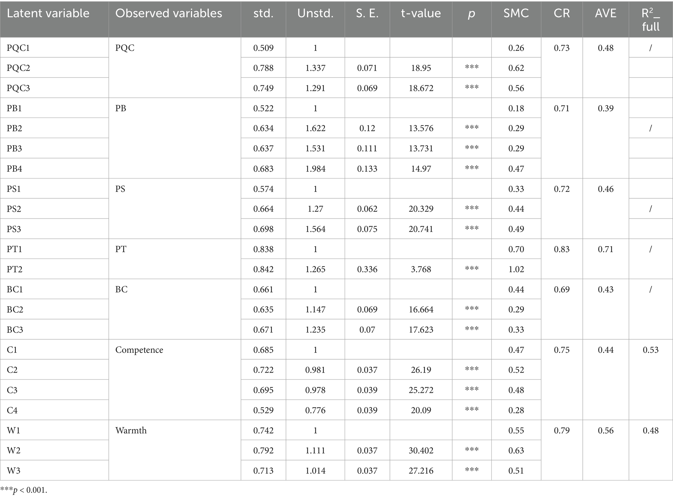Screen dimensions: 673x498
Task: Select the "t-value" column header
Action: point(421,13)
